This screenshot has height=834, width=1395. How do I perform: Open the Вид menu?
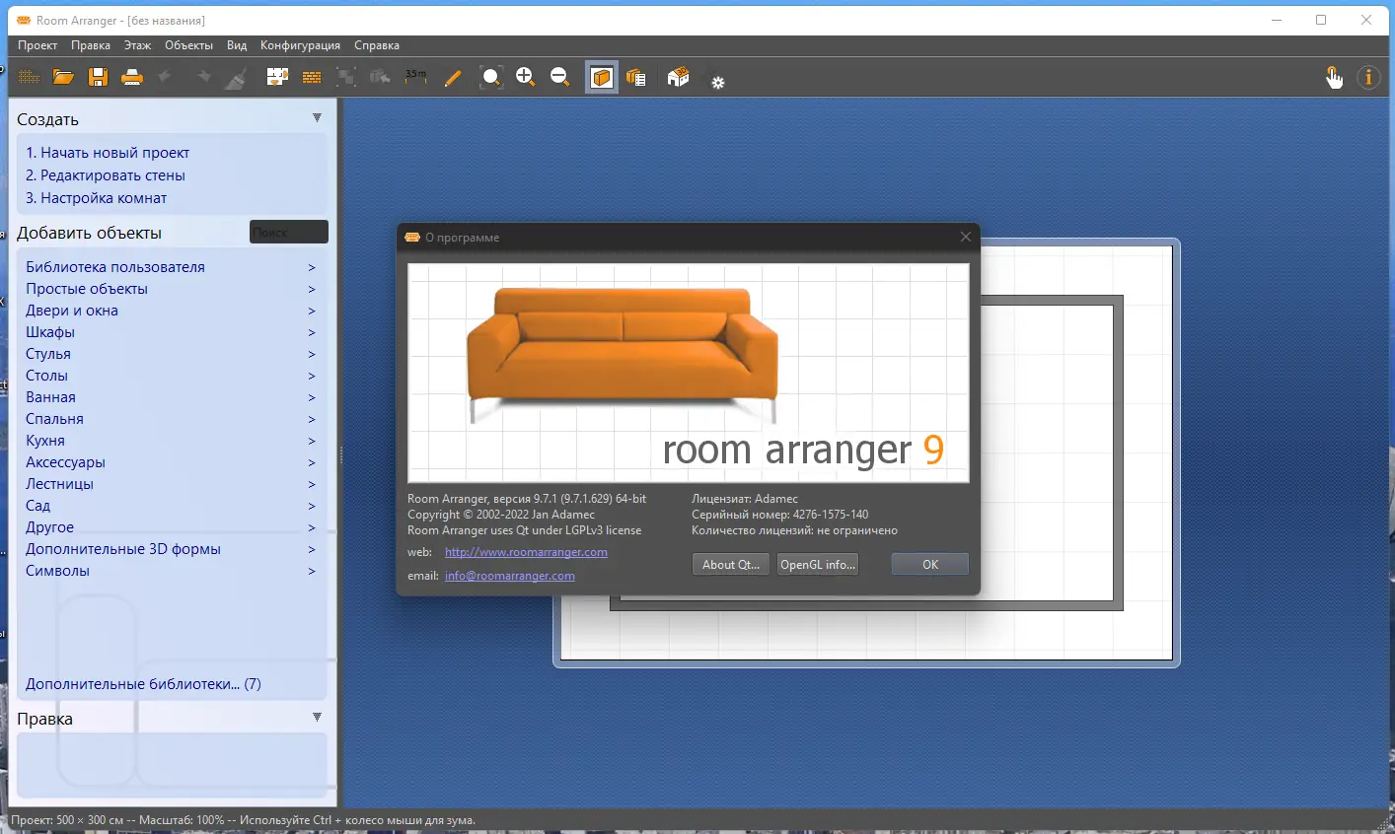[237, 45]
